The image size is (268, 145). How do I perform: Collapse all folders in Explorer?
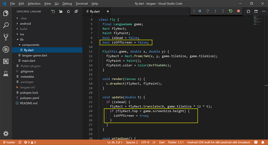pos(76,11)
